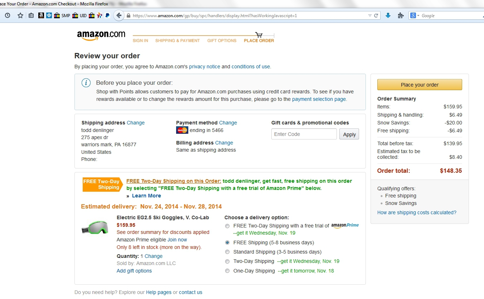The width and height of the screenshot is (484, 299).
Task: Click the shopping cart progress icon
Action: point(259,35)
